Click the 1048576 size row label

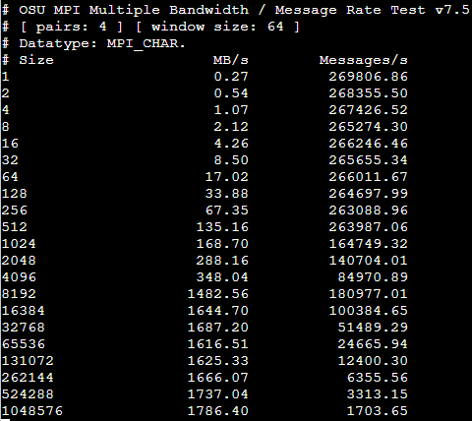tap(31, 411)
